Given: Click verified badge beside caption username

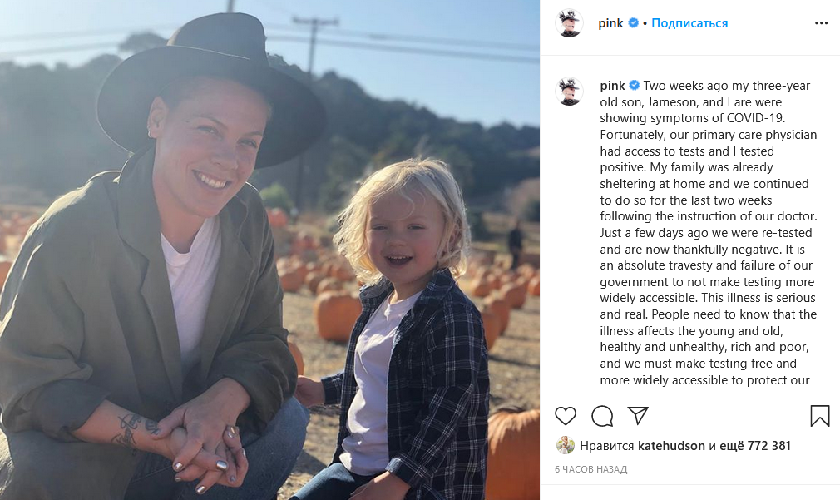Looking at the screenshot, I should click(635, 85).
